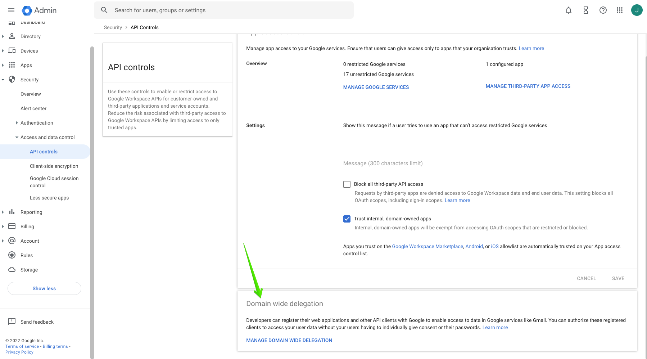647x359 pixels.
Task: Open the Android allowlist link
Action: point(474,246)
